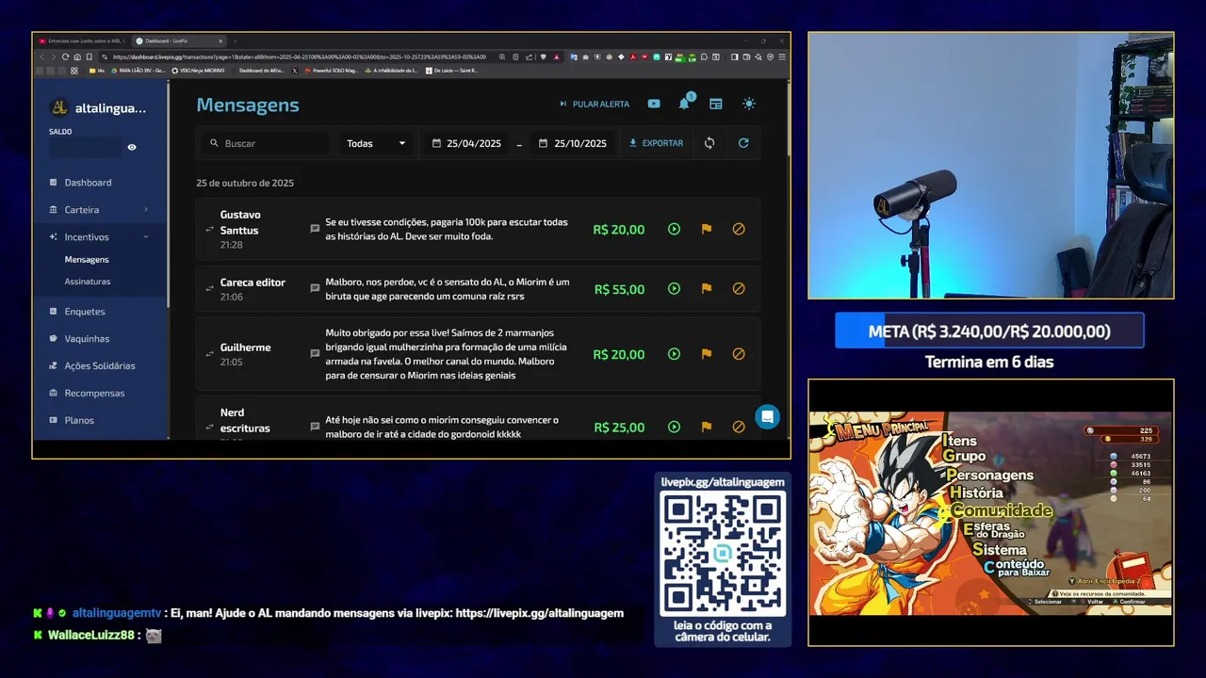Image resolution: width=1206 pixels, height=678 pixels.
Task: Open Ações Solidárias in the sidebar
Action: pos(99,365)
